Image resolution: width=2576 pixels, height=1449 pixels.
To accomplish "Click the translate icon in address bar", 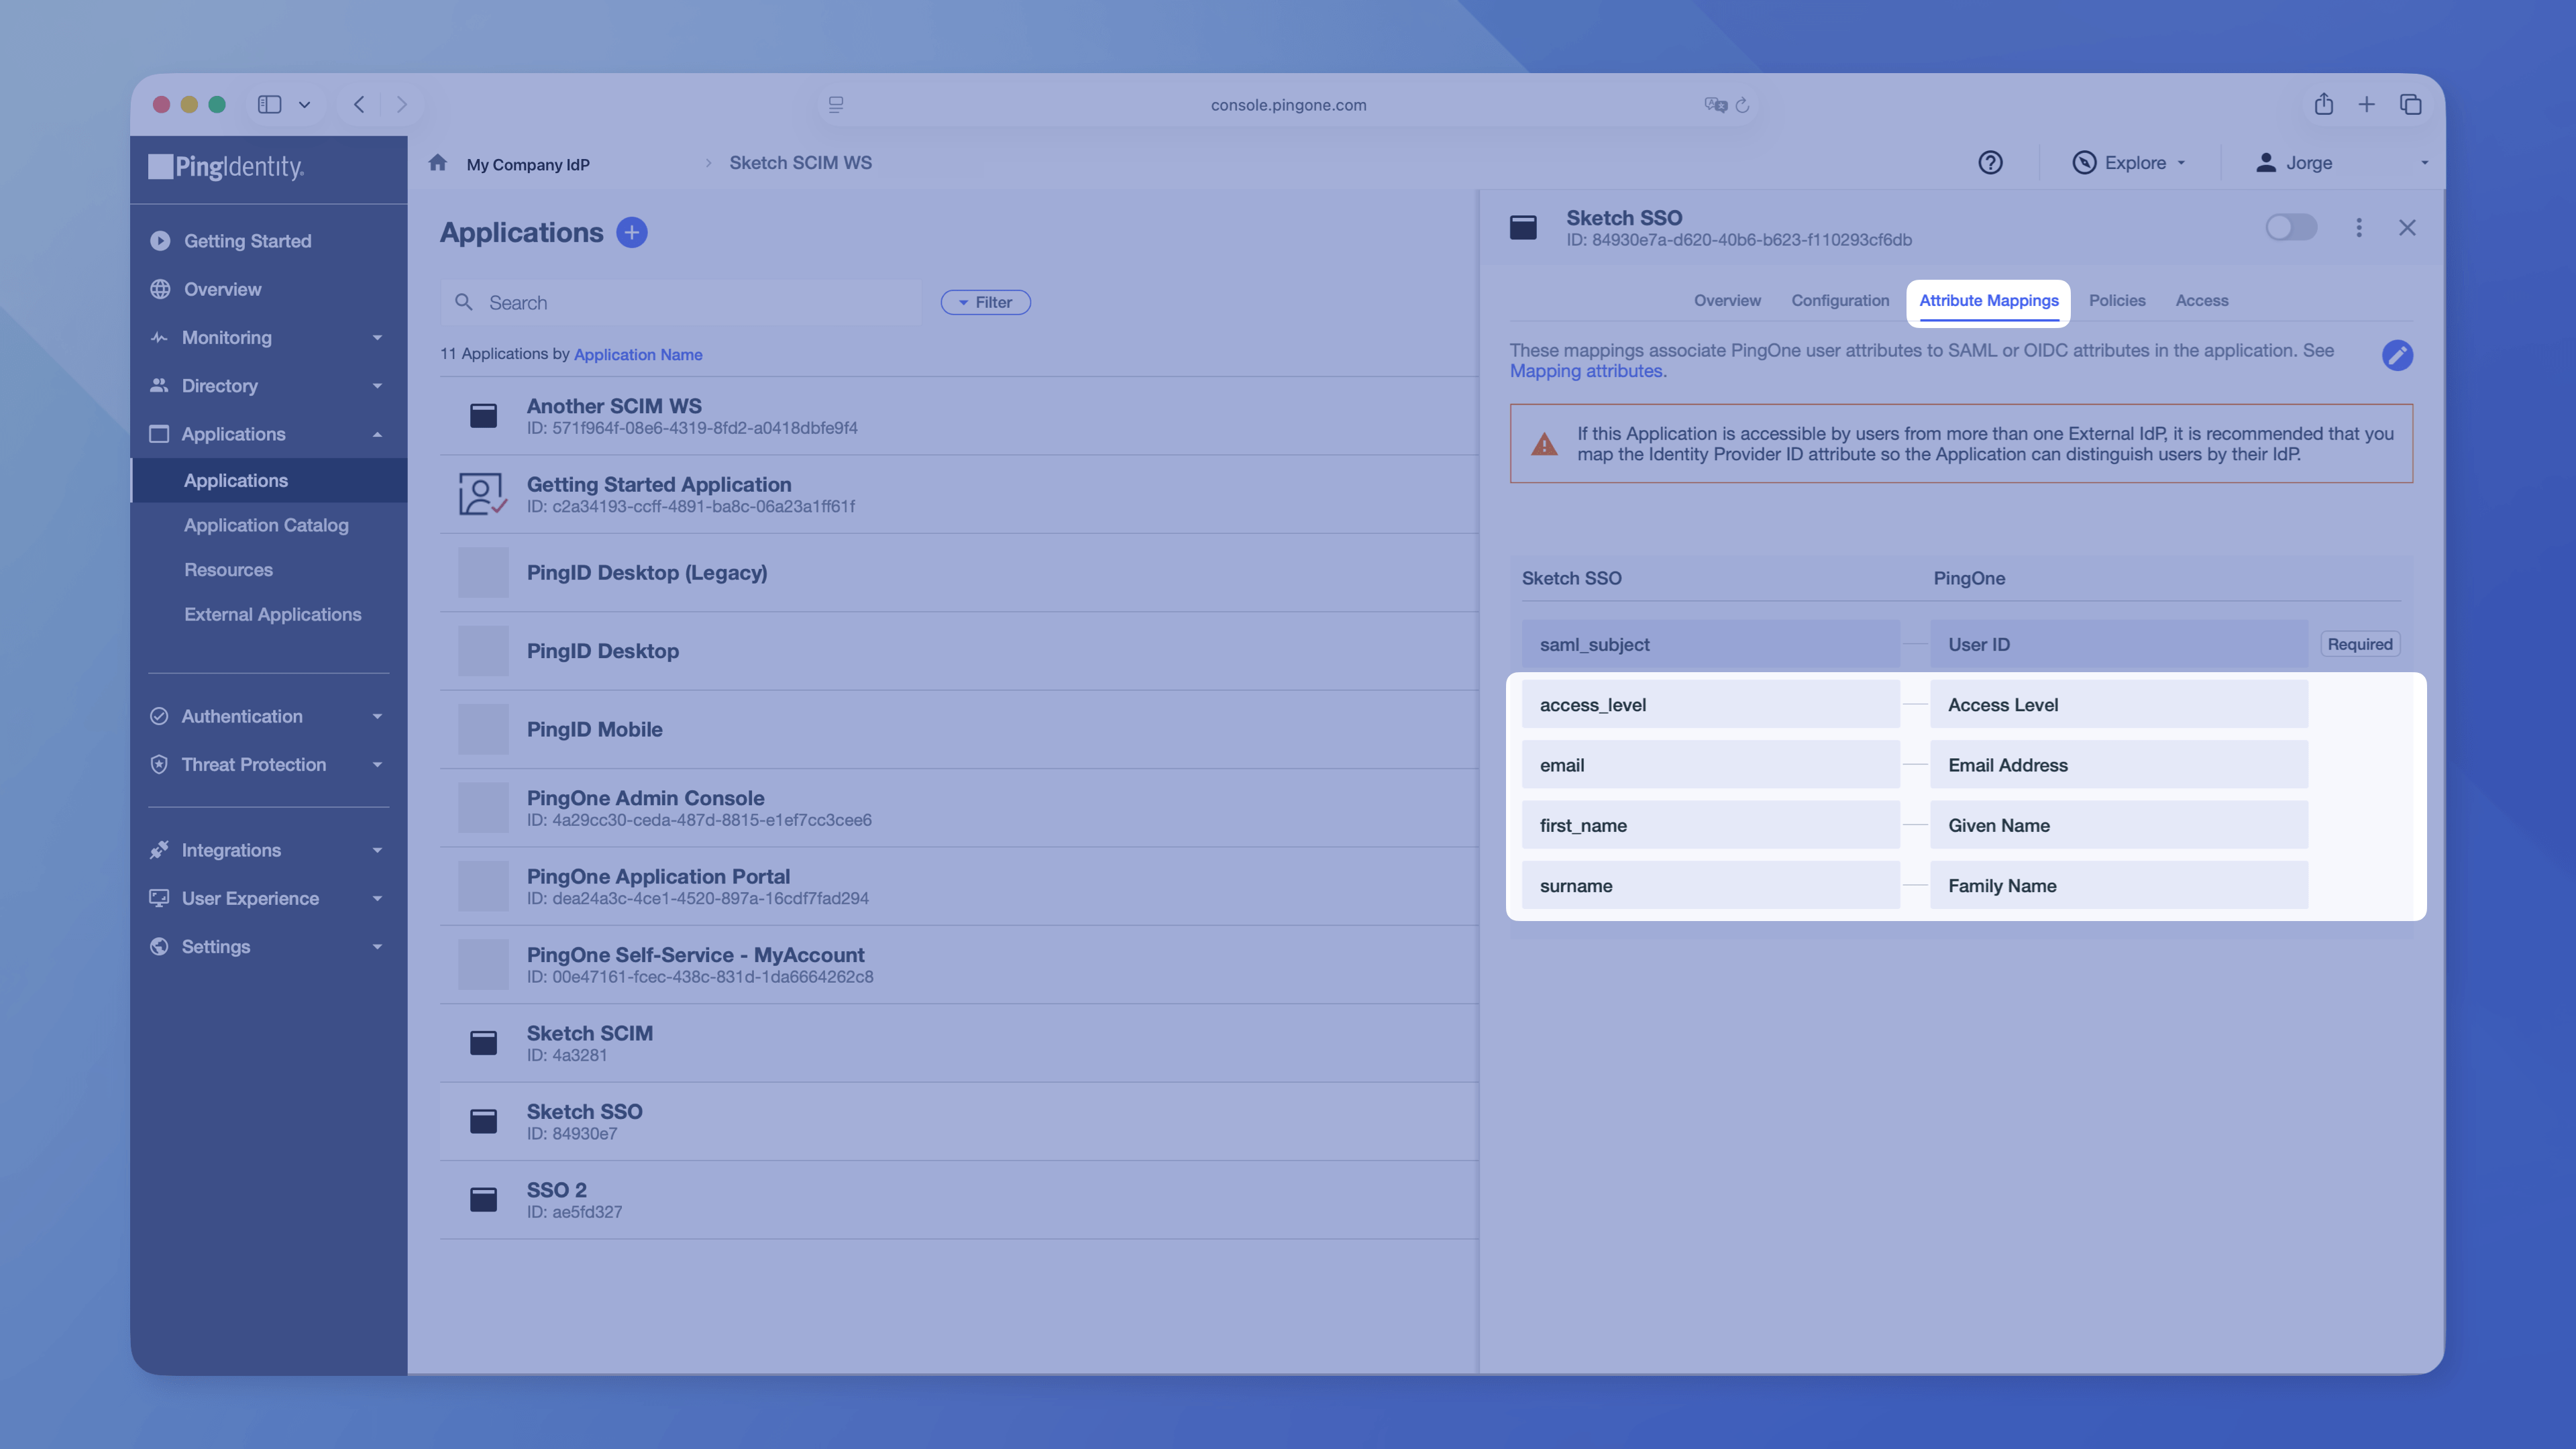I will [1715, 105].
